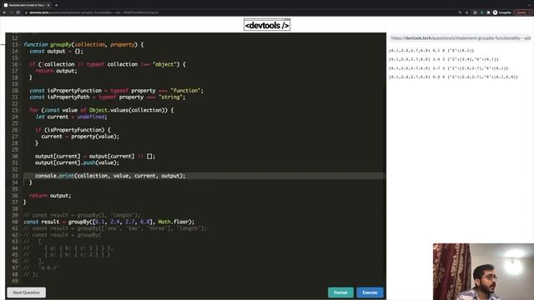534x300 pixels.
Task: Click the Execute button
Action: (370, 292)
